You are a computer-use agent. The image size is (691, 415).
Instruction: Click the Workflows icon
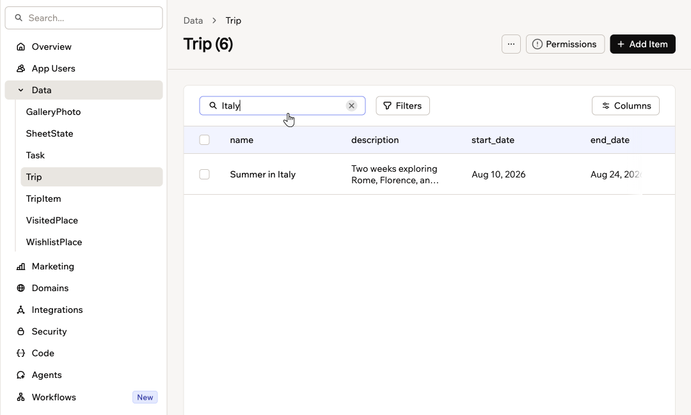coord(20,397)
